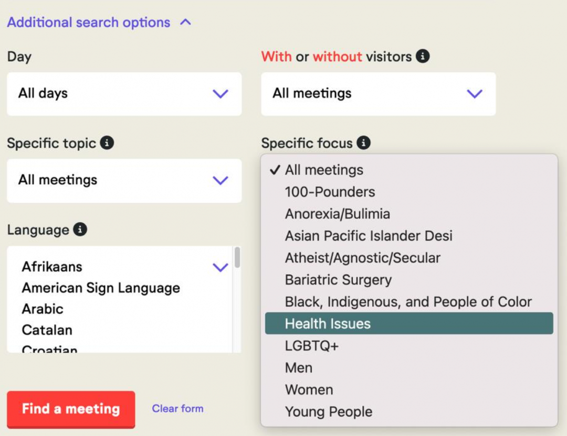Pick Anorexia/Bulimia focus option
Viewport: 567px width, 436px height.
tap(337, 214)
